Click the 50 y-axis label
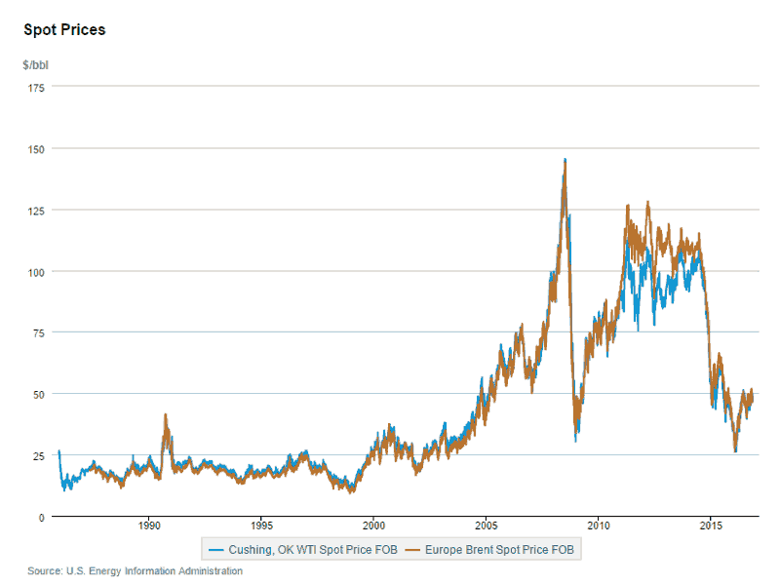780x585 pixels. tap(38, 395)
